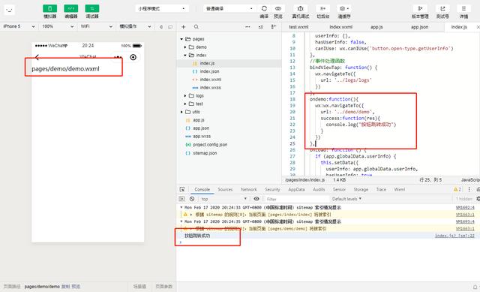The image size is (480, 292).
Task: Switch to the Sources devtools tab
Action: tap(225, 189)
